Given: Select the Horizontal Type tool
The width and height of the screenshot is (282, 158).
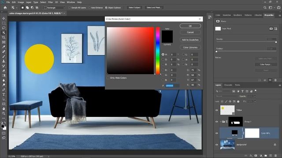Looking at the screenshot, I should 4,94.
